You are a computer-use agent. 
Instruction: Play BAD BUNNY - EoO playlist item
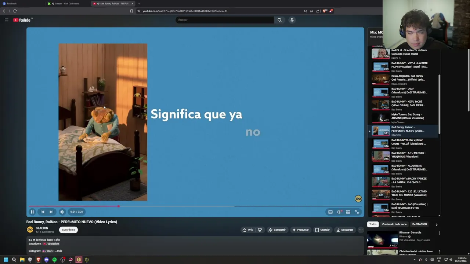coord(404,208)
